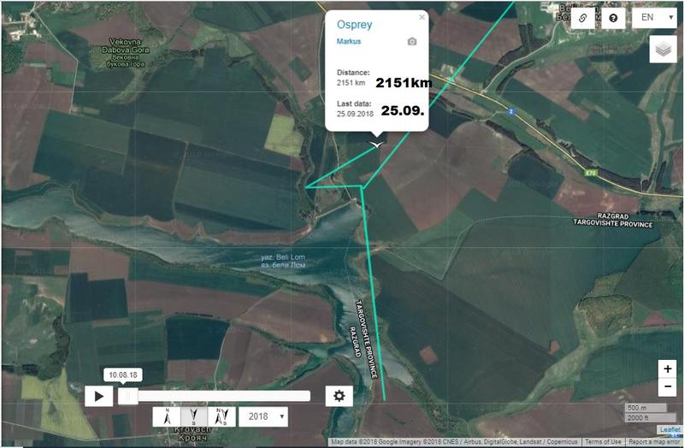The image size is (684, 448).
Task: Open the Markus bird name link
Action: coord(349,41)
